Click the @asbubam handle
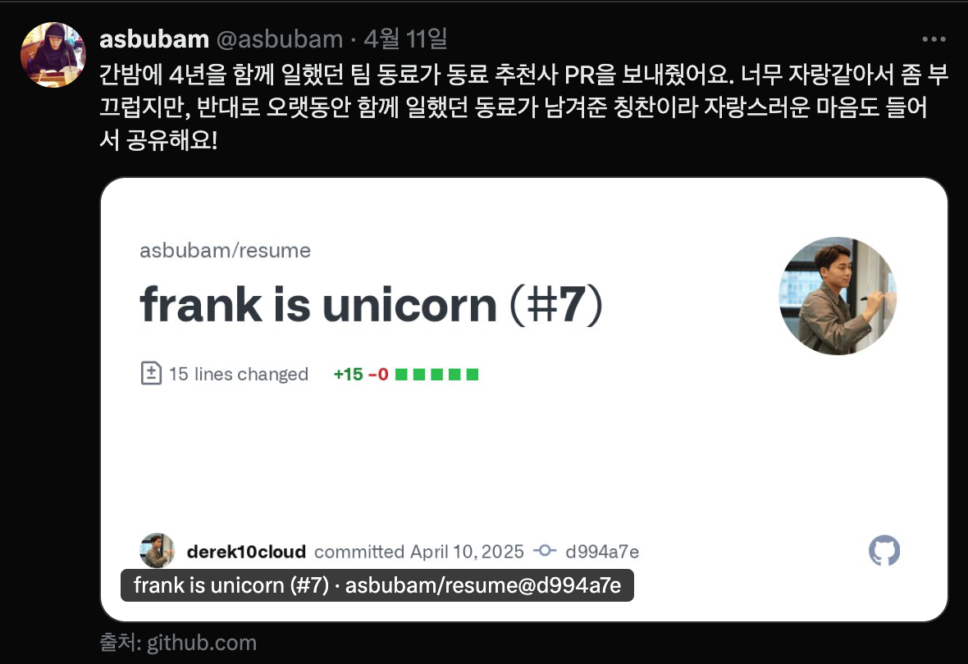The height and width of the screenshot is (664, 968). pyautogui.click(x=280, y=39)
